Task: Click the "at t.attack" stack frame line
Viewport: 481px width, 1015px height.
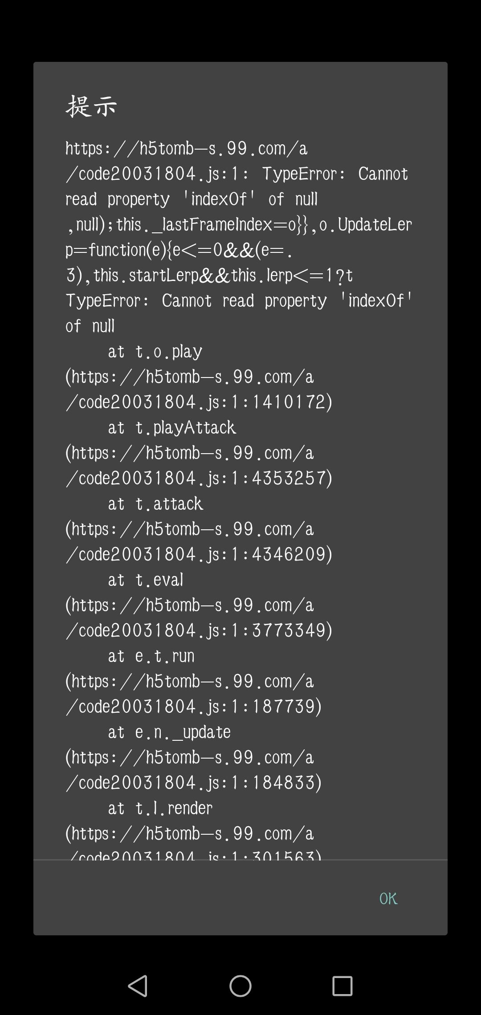Action: (155, 504)
